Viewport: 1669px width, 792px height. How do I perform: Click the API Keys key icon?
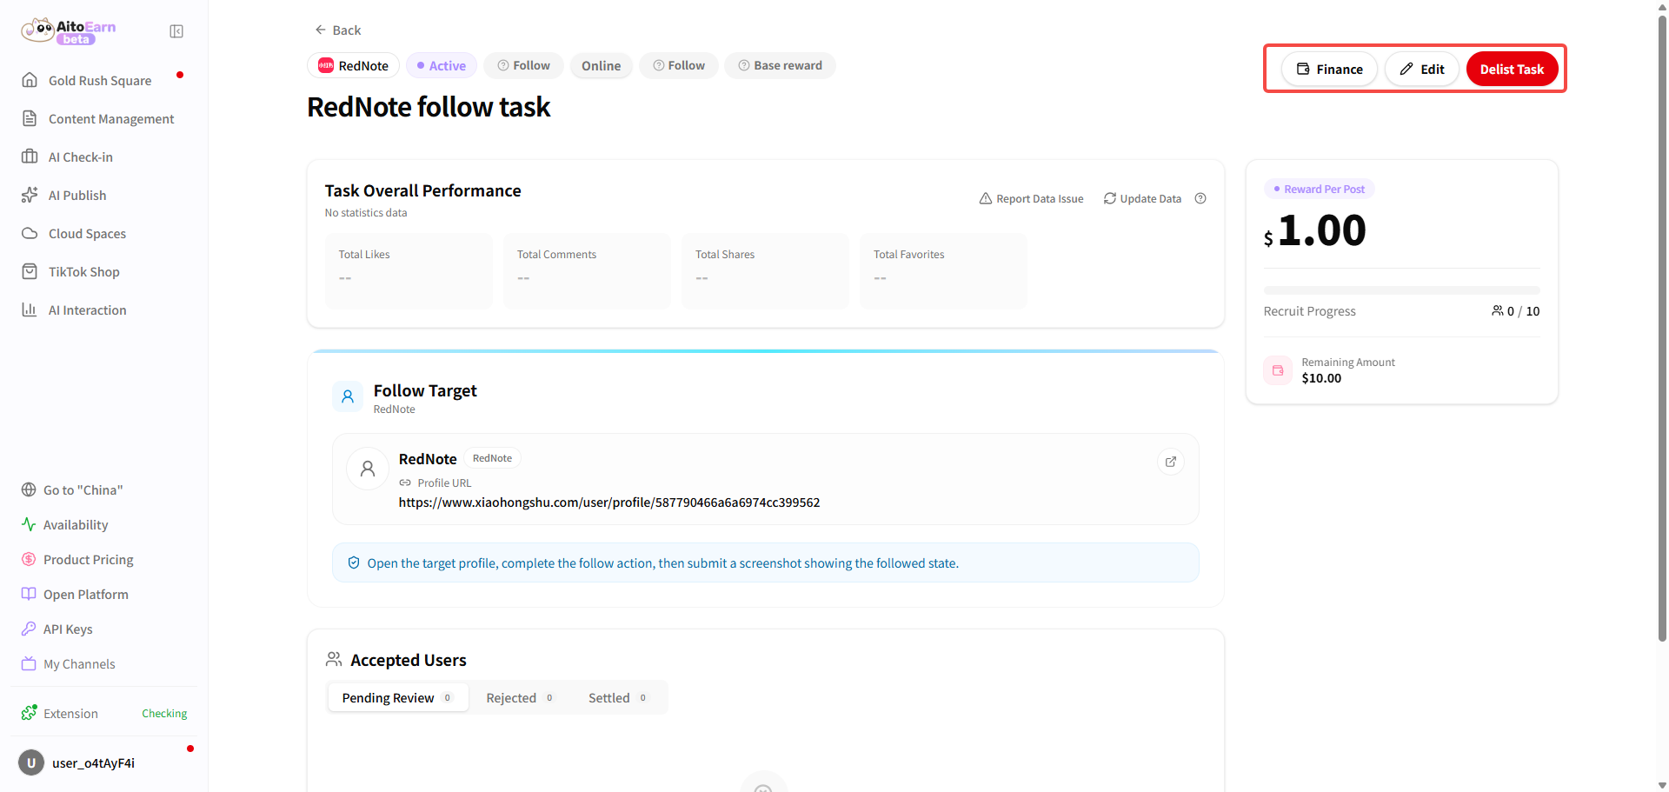[29, 629]
